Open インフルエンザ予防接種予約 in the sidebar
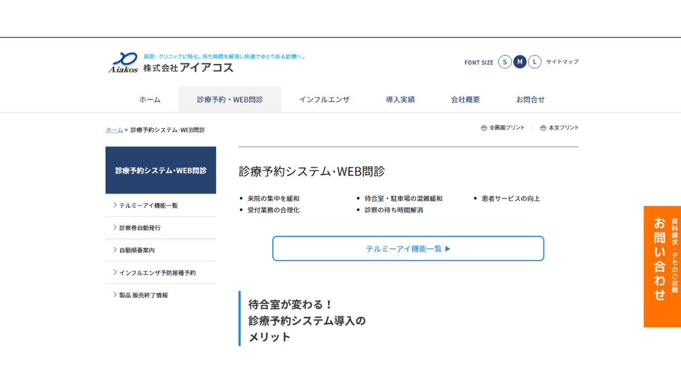 (x=161, y=272)
